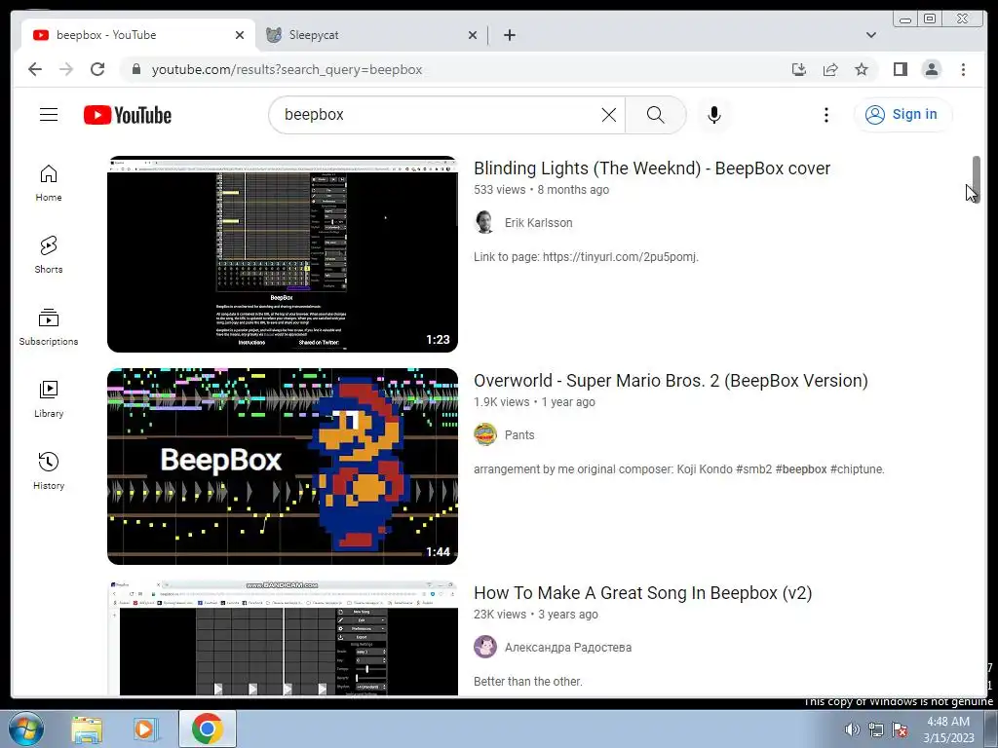Close the Sleepycat tab
This screenshot has height=748, width=998.
[473, 35]
